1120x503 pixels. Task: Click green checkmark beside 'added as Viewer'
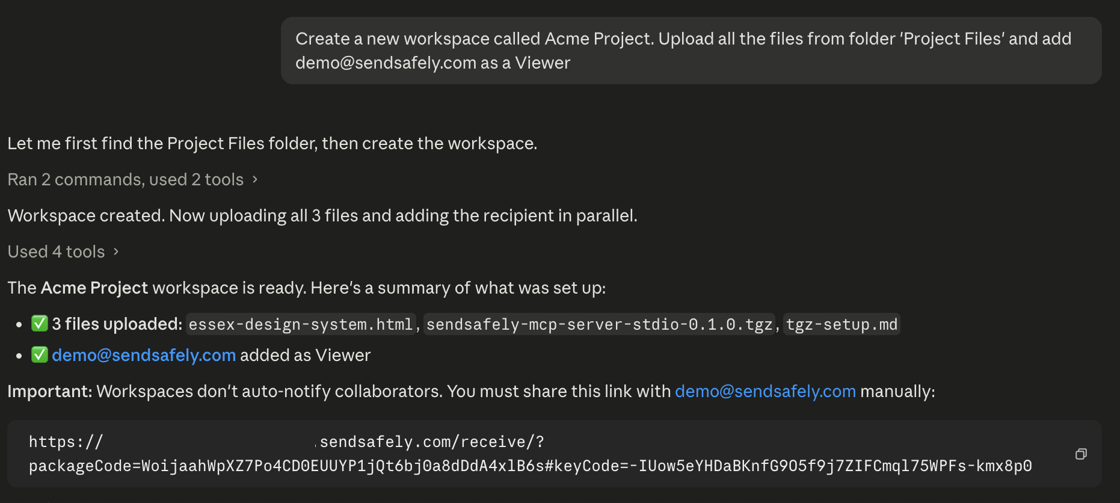point(40,354)
